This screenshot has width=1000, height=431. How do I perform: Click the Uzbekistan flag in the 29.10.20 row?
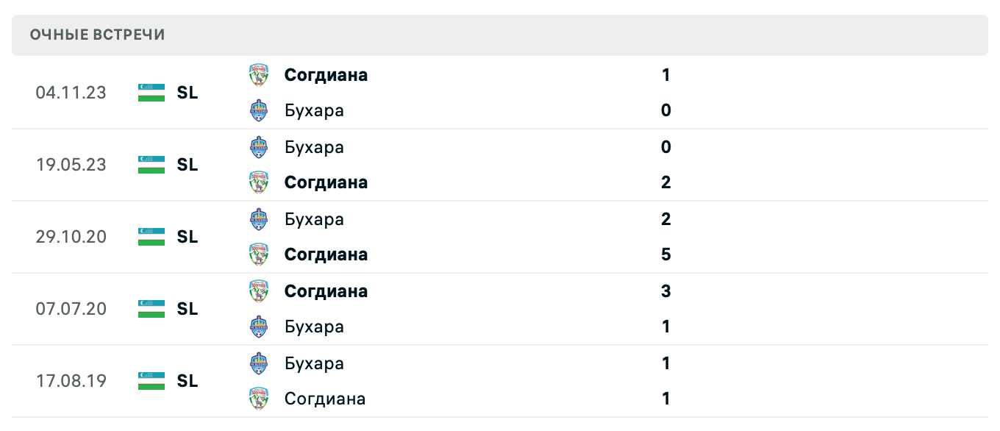150,237
